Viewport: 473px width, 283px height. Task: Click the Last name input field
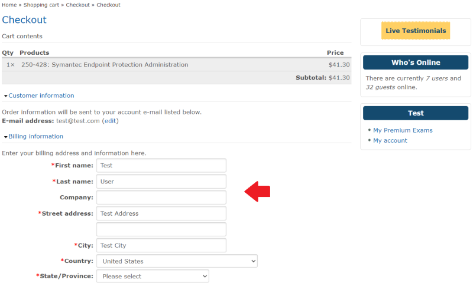[161, 182]
